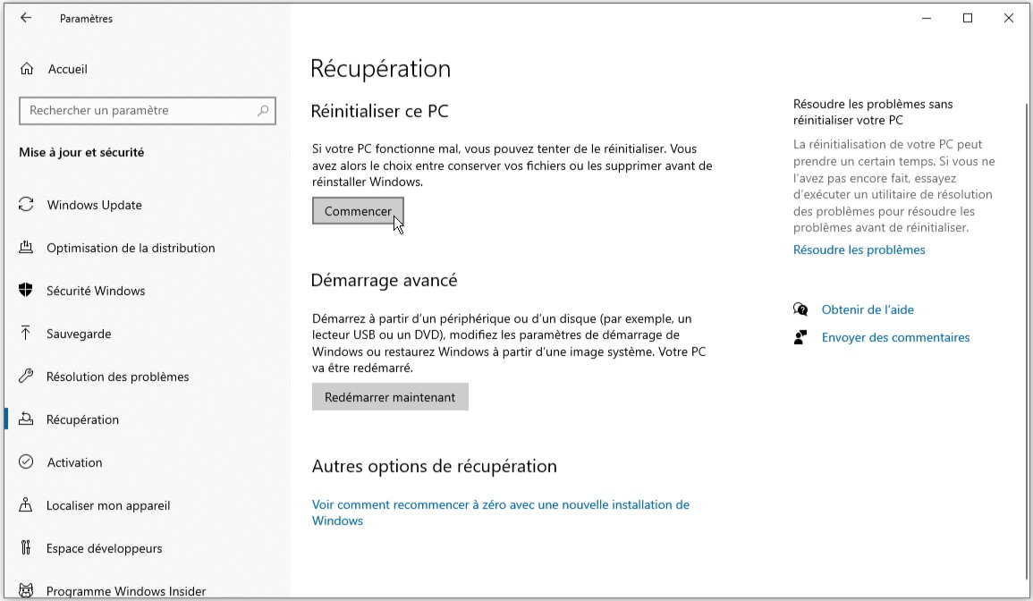This screenshot has height=601, width=1033.
Task: Click the search magnifier icon
Action: coord(263,111)
